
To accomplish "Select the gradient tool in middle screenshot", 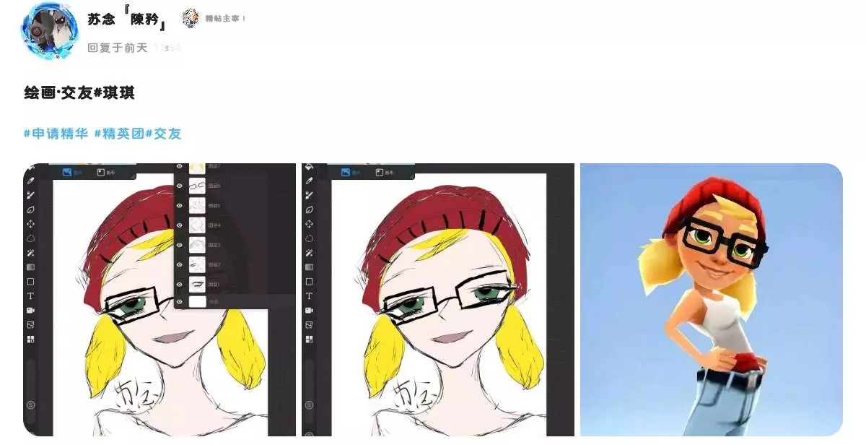I will (310, 267).
